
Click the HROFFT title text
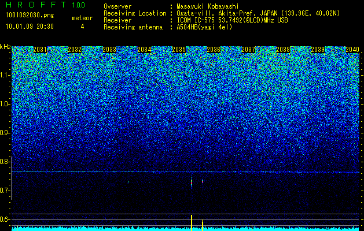click(x=36, y=5)
